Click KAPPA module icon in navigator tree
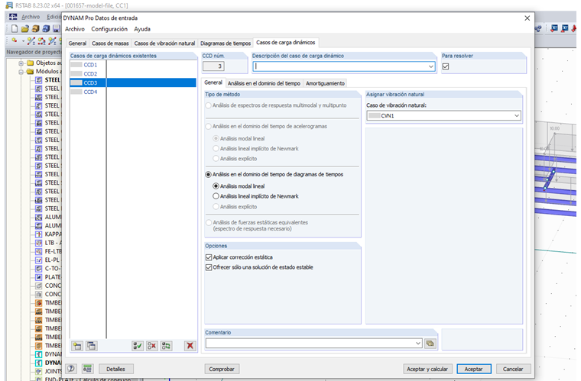Viewport: 581px width, 381px height. 38,234
